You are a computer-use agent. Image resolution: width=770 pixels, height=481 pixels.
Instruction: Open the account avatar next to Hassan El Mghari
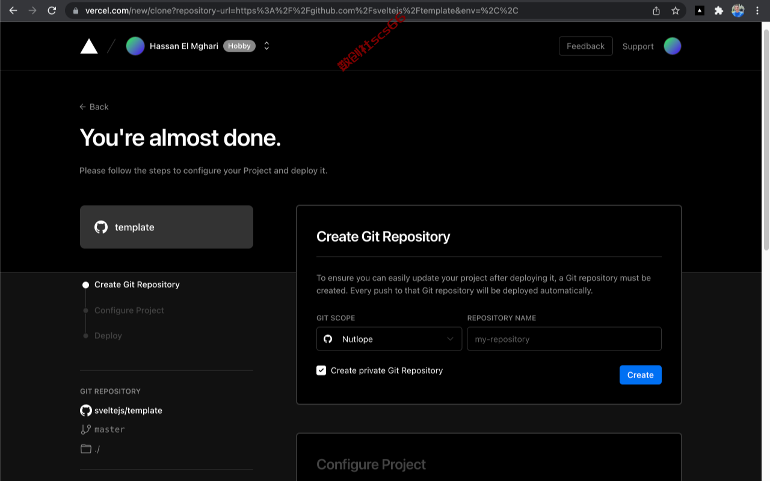(135, 46)
